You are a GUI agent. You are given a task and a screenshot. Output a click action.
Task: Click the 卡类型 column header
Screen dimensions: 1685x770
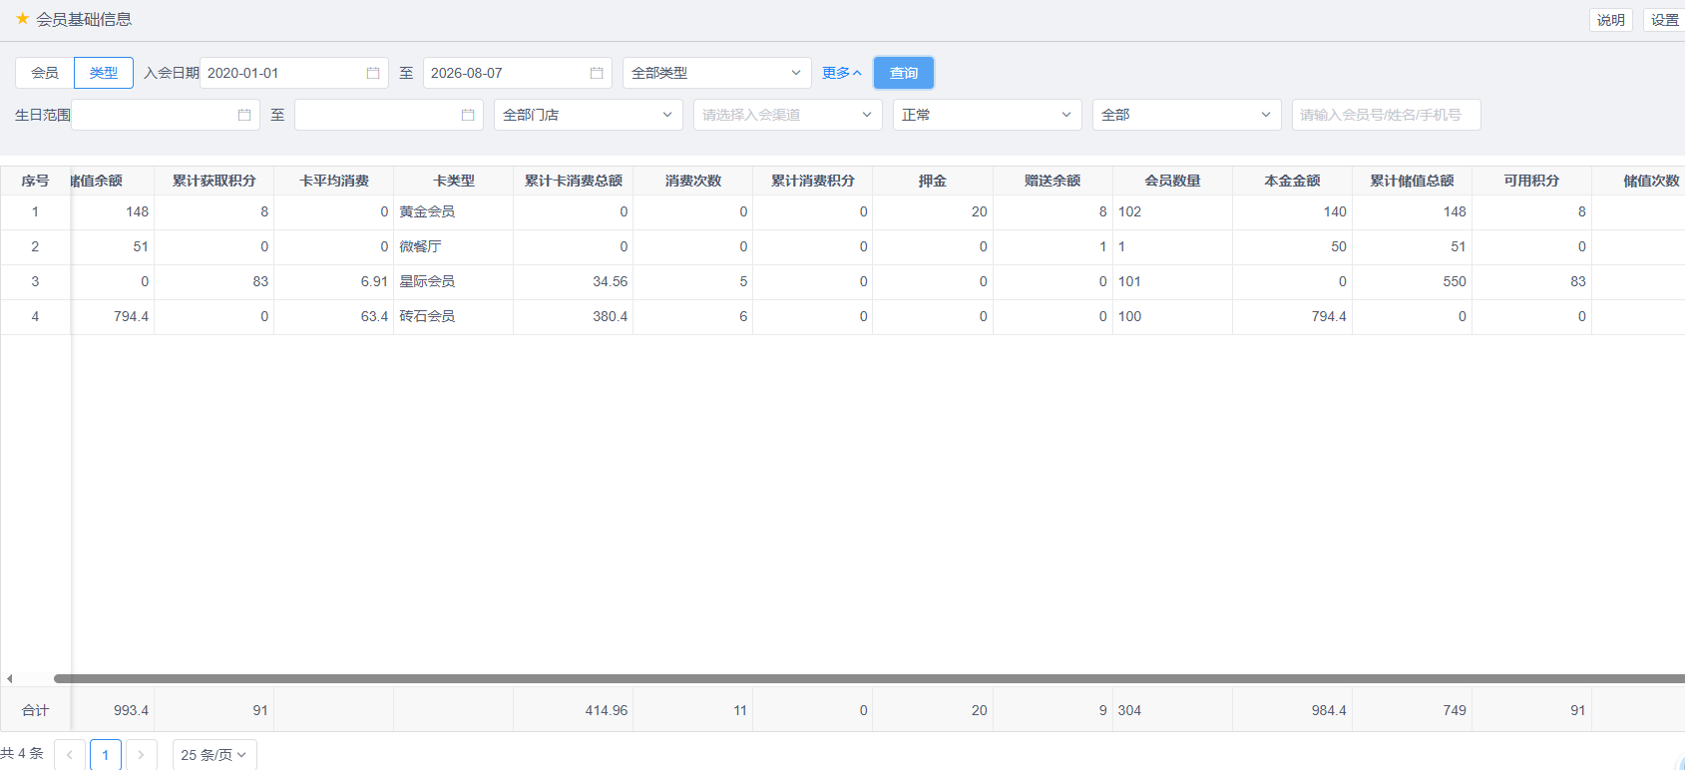(454, 181)
